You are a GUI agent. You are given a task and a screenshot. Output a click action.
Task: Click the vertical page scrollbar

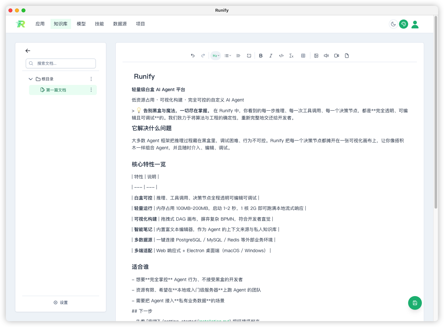pos(436,112)
